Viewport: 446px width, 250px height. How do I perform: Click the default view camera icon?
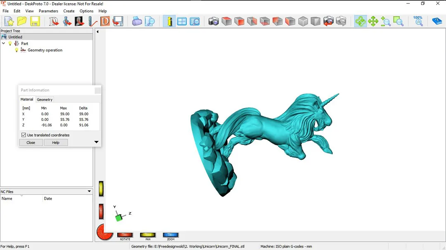(x=214, y=21)
